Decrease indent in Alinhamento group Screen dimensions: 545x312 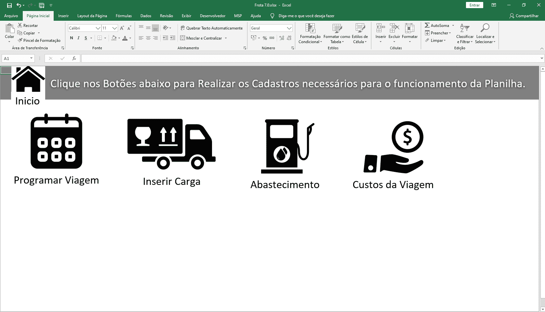coord(166,38)
